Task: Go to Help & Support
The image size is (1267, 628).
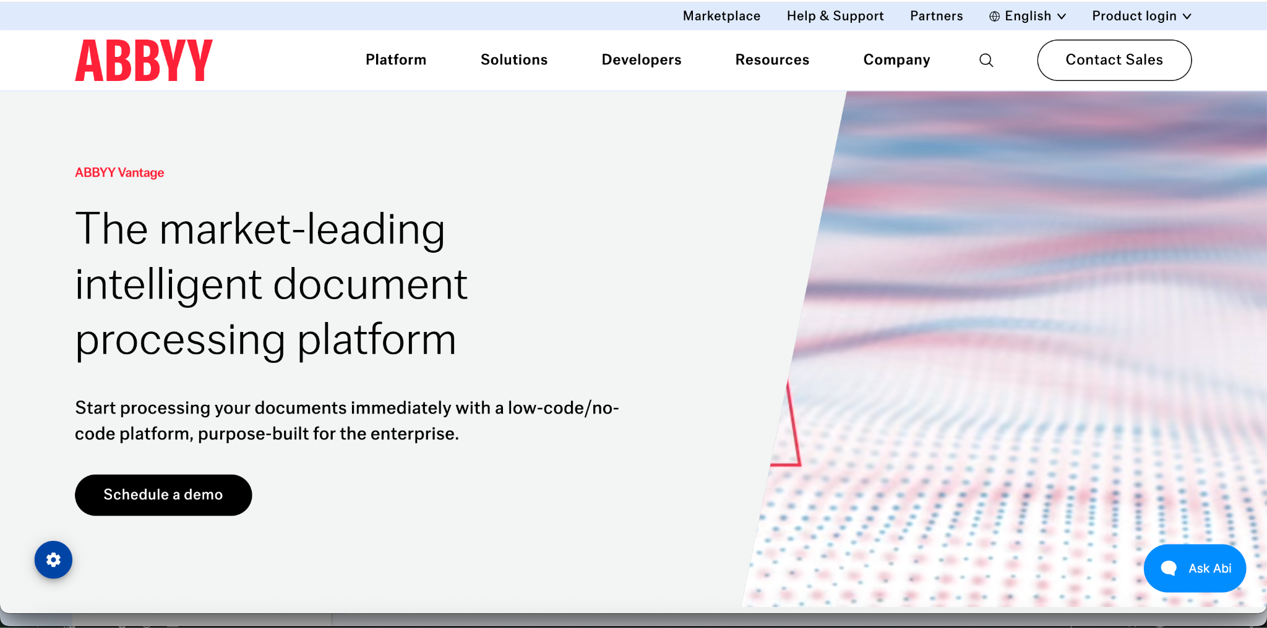Action: [835, 16]
